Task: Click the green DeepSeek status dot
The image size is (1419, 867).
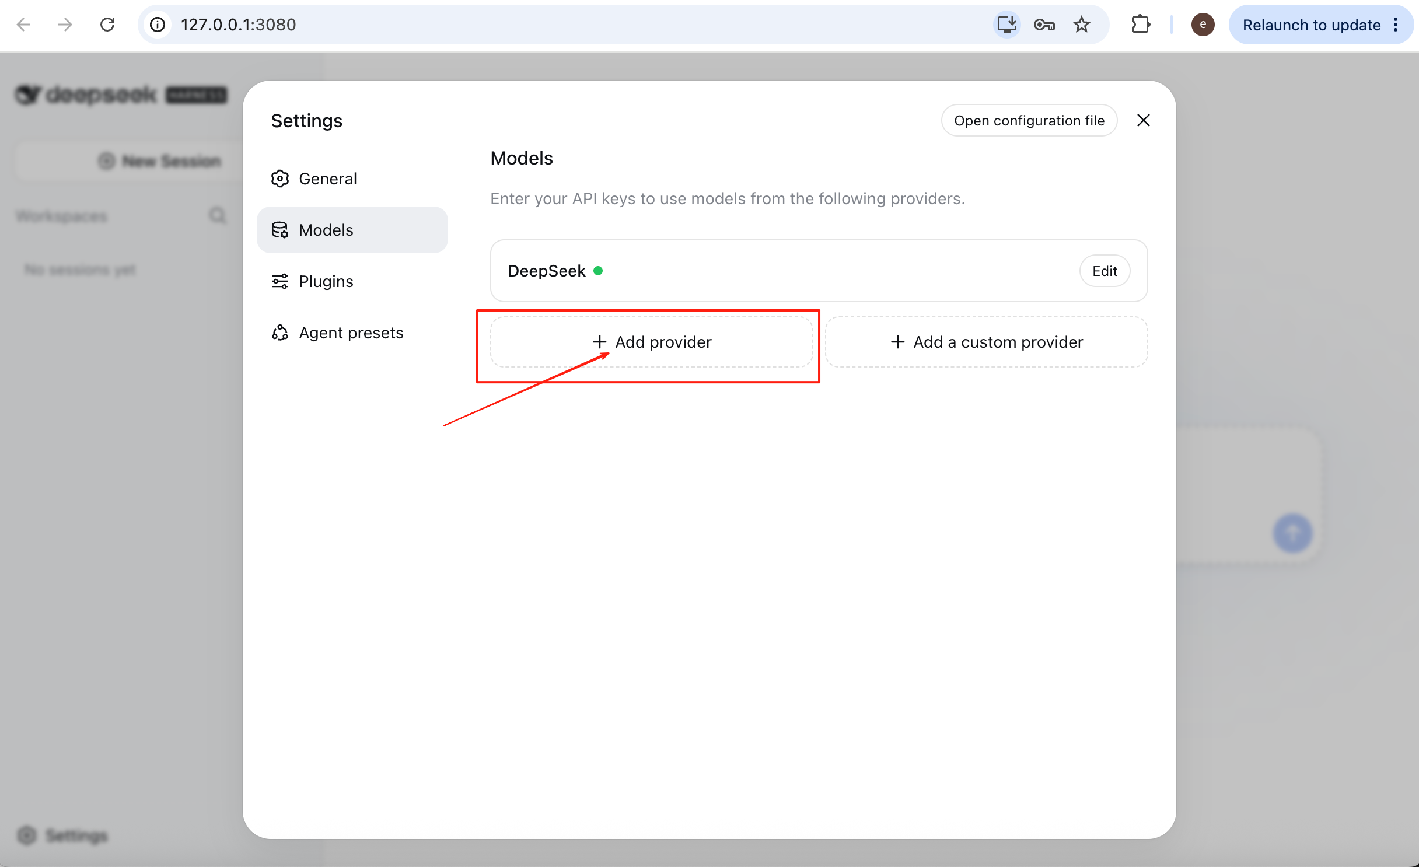Action: coord(598,271)
